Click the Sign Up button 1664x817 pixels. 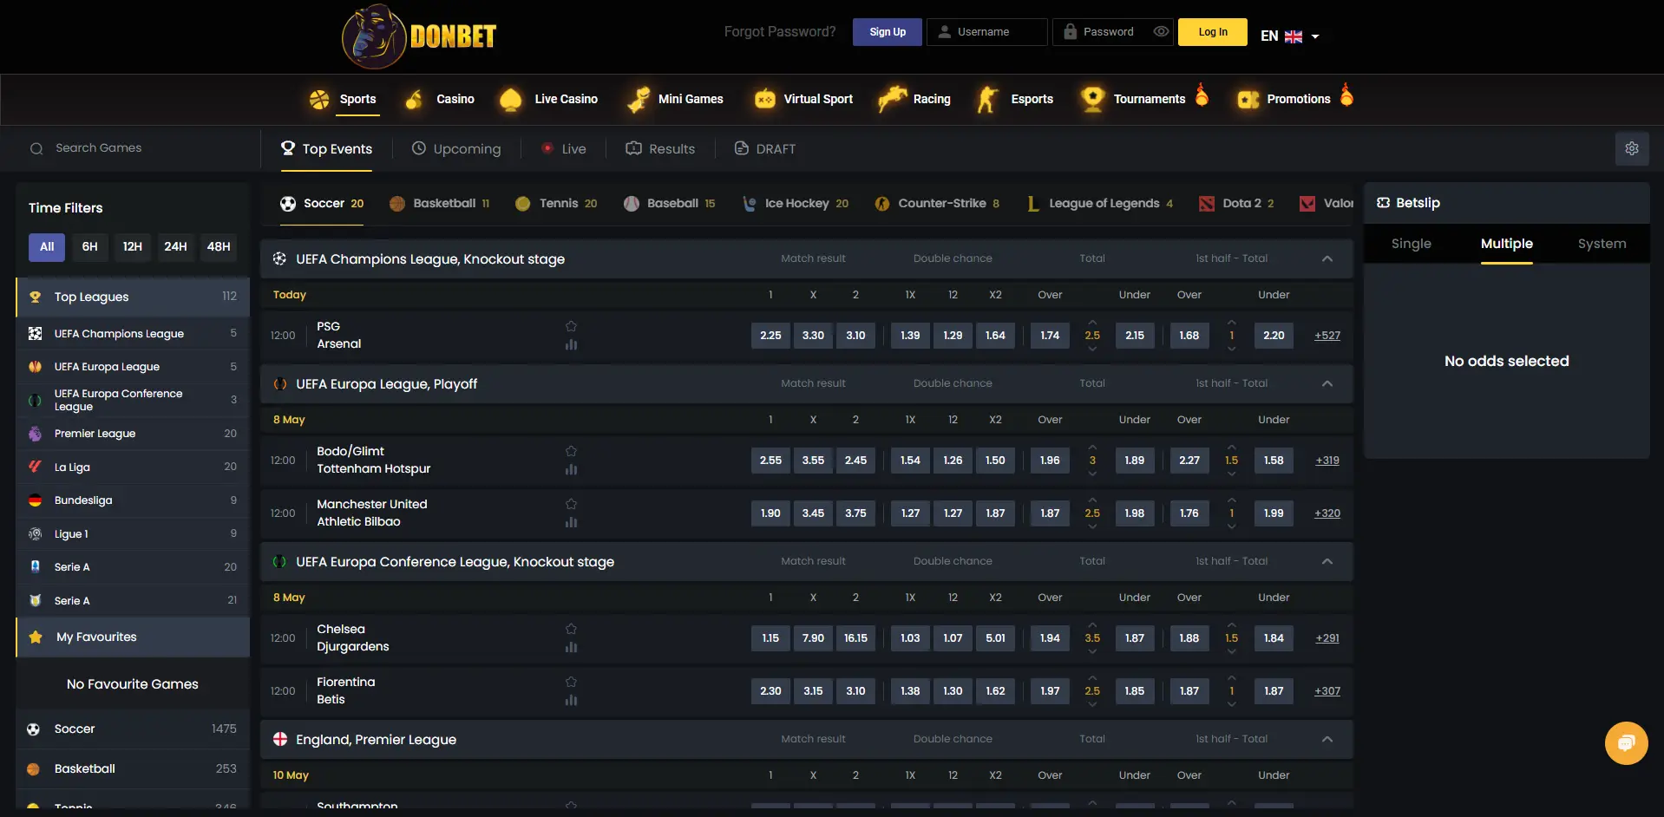tap(888, 32)
